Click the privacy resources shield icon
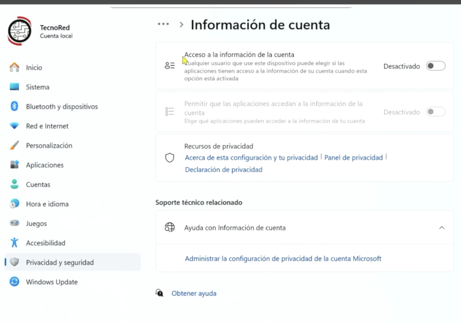Screen dimensions: 461x323 tap(170, 158)
